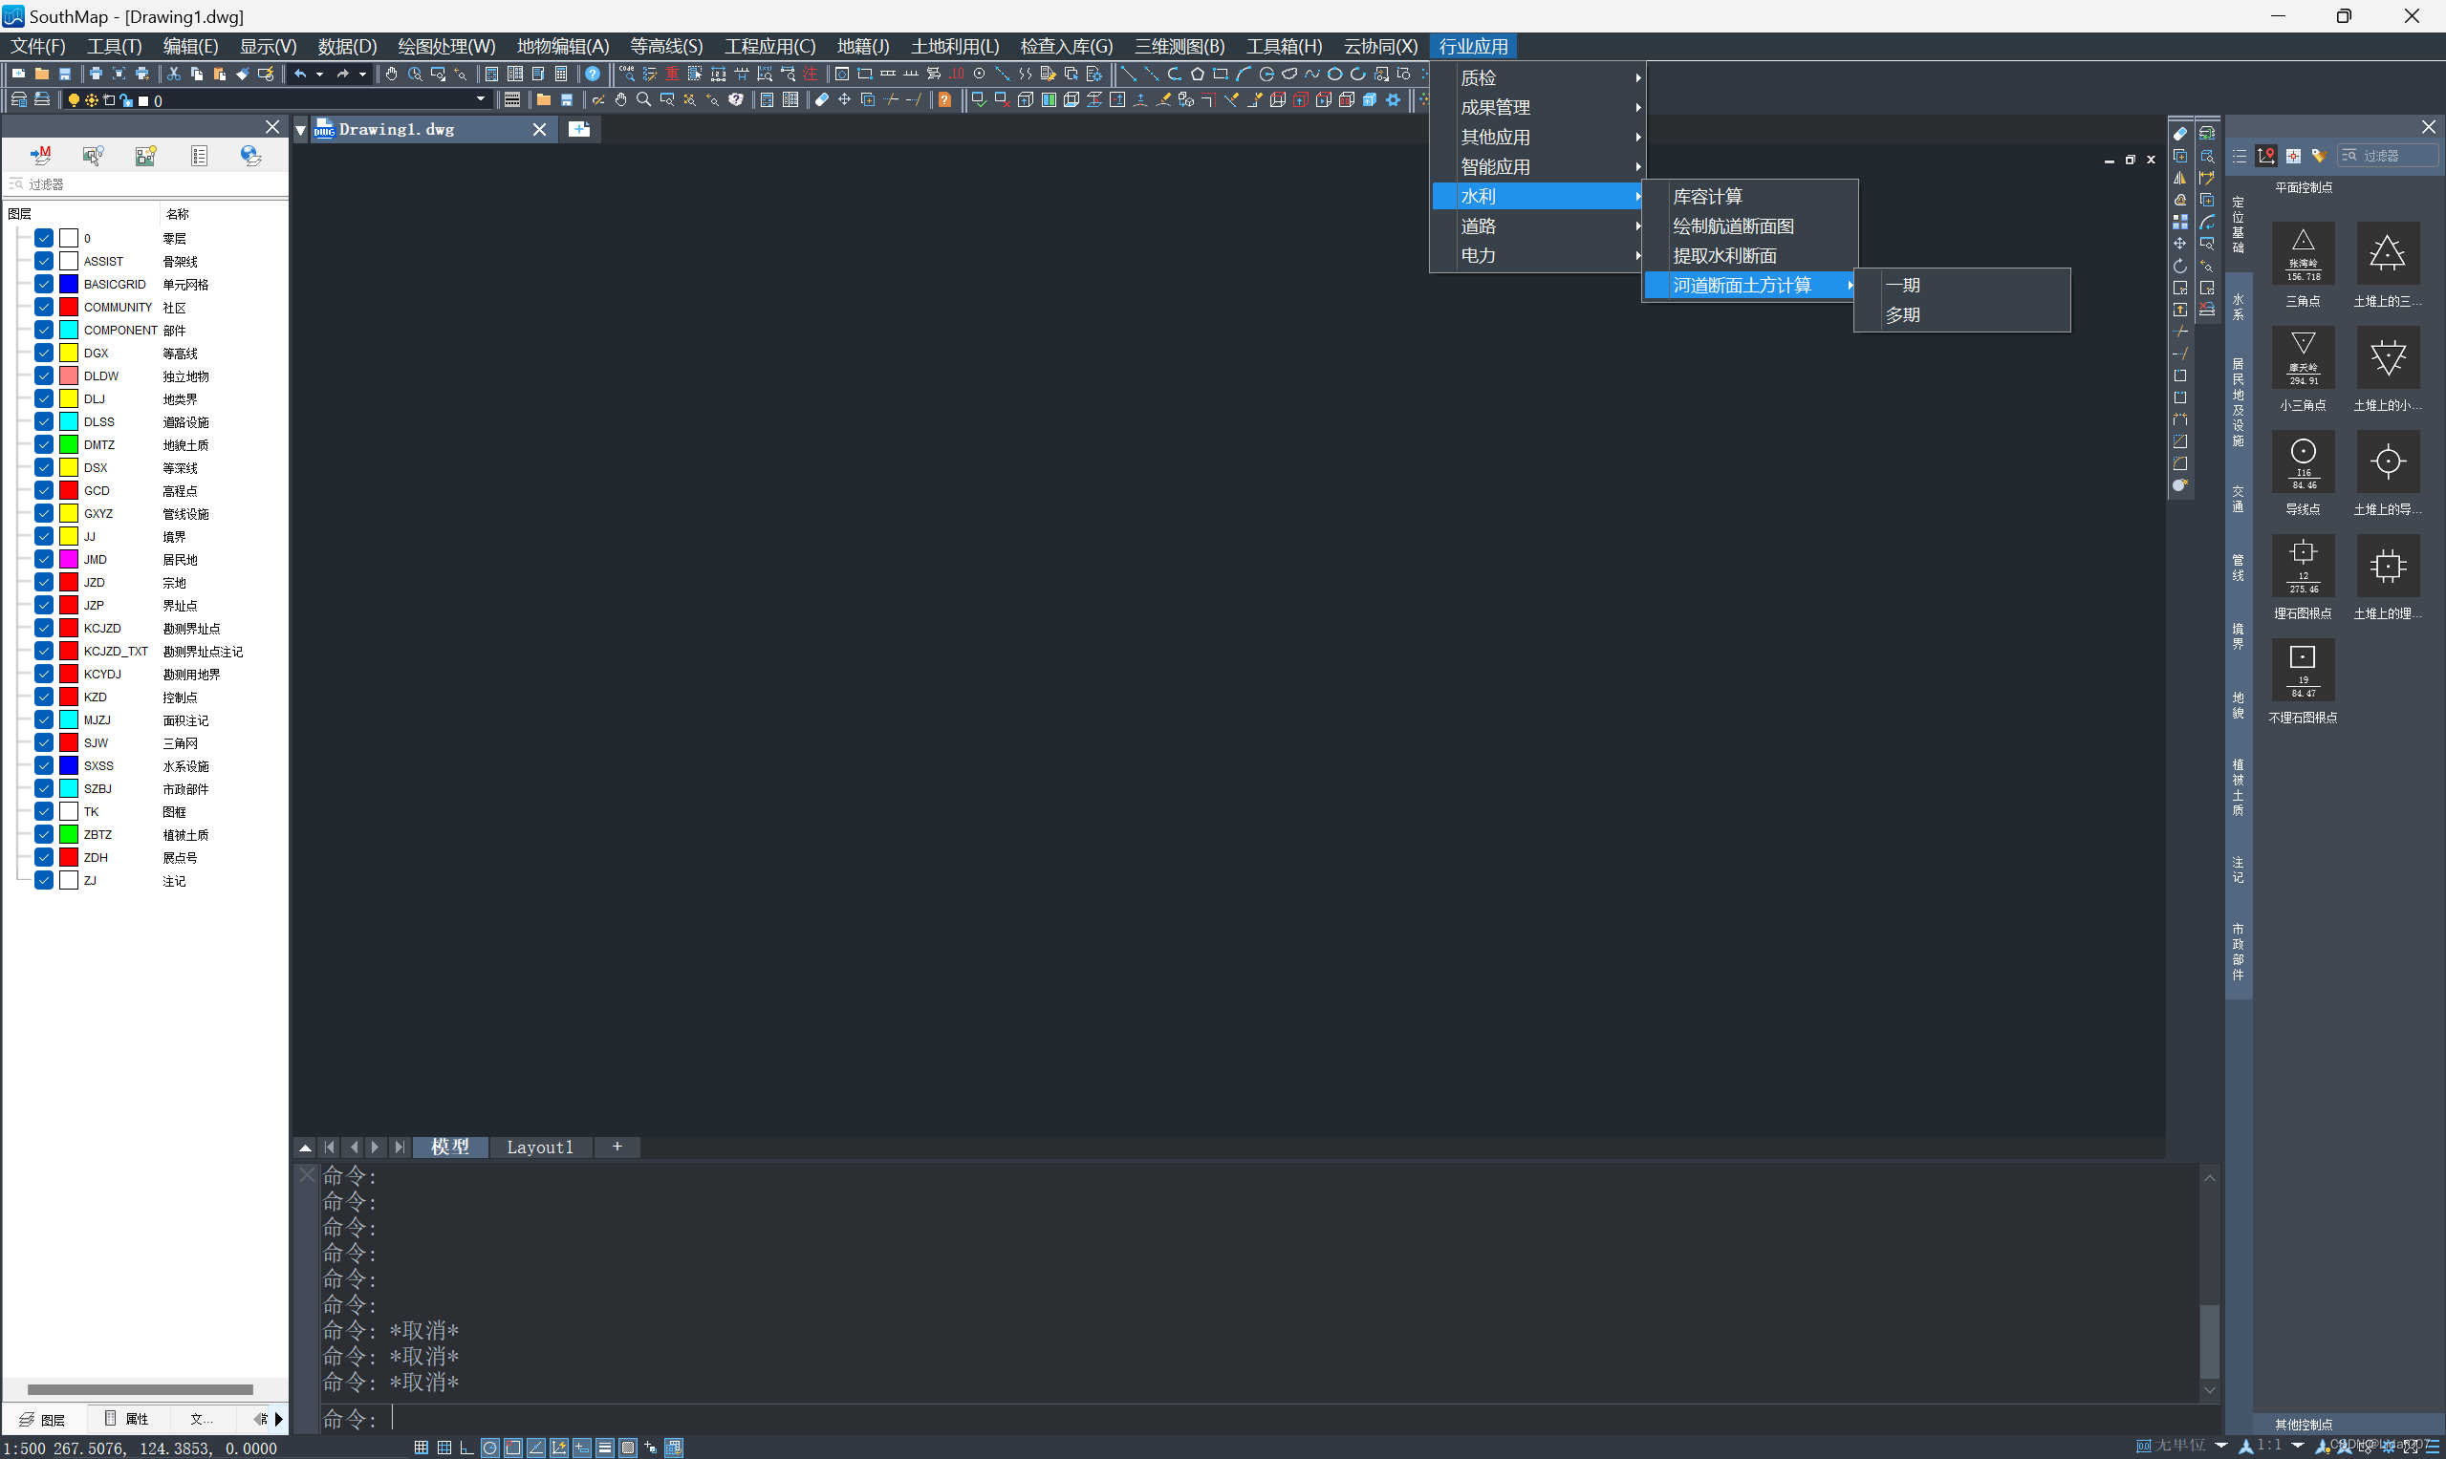Click the blue gear settings icon in 3D toolbar
Image resolution: width=2446 pixels, height=1459 pixels.
[1394, 99]
